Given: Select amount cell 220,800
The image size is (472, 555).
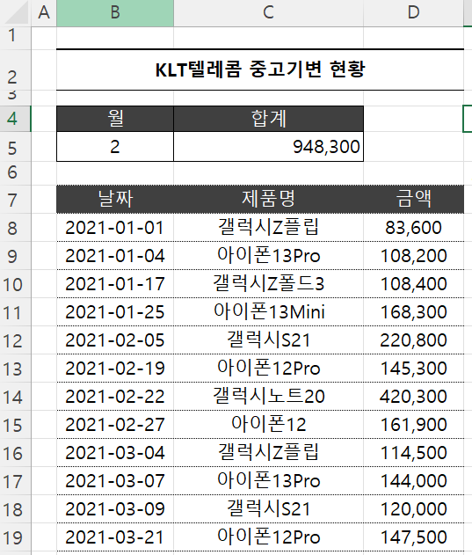Looking at the screenshot, I should (x=413, y=340).
